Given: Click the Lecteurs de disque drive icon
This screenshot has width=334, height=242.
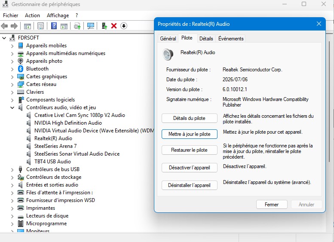Looking at the screenshot, I should (x=21, y=217).
